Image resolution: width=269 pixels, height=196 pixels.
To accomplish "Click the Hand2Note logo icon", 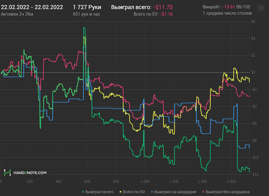I will (x=7, y=173).
